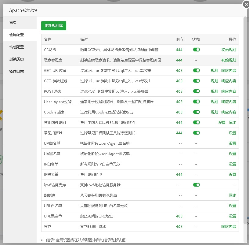Image resolution: width=249 pixels, height=245 pixels.
Task: Click the 403 response for URL黑名单
Action: [x=179, y=216]
